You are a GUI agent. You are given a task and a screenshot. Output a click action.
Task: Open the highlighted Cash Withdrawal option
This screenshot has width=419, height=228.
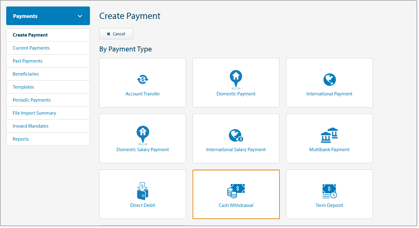[x=236, y=194]
